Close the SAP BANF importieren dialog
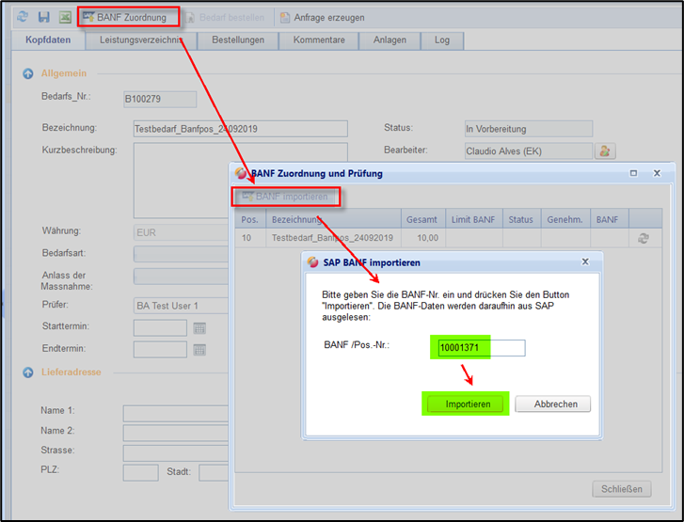 tap(584, 262)
